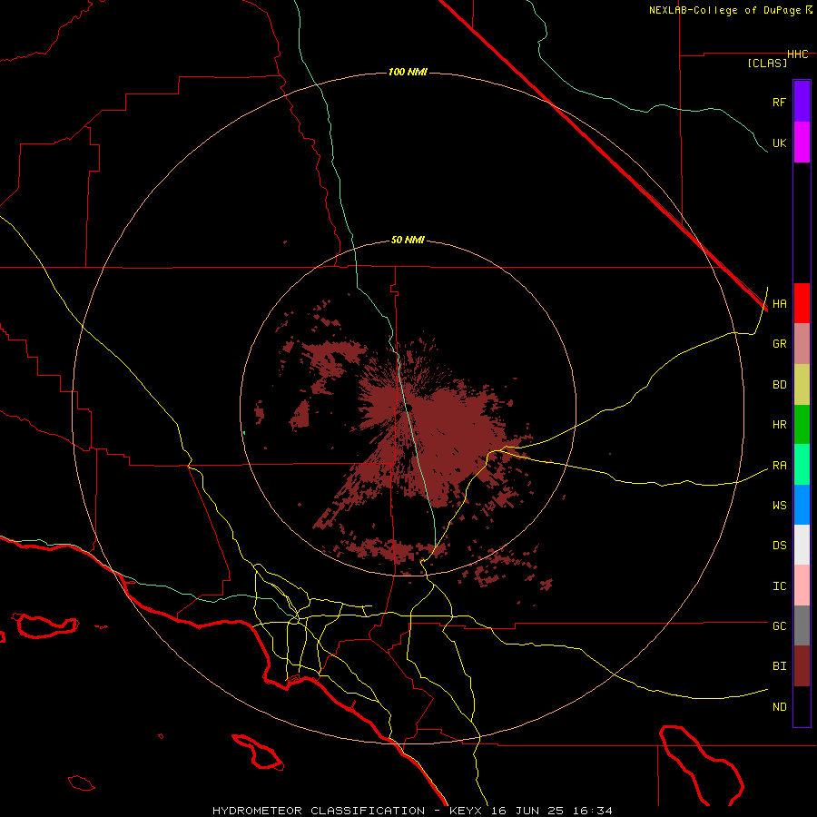
Task: Click the BI legend label
Action: click(779, 666)
